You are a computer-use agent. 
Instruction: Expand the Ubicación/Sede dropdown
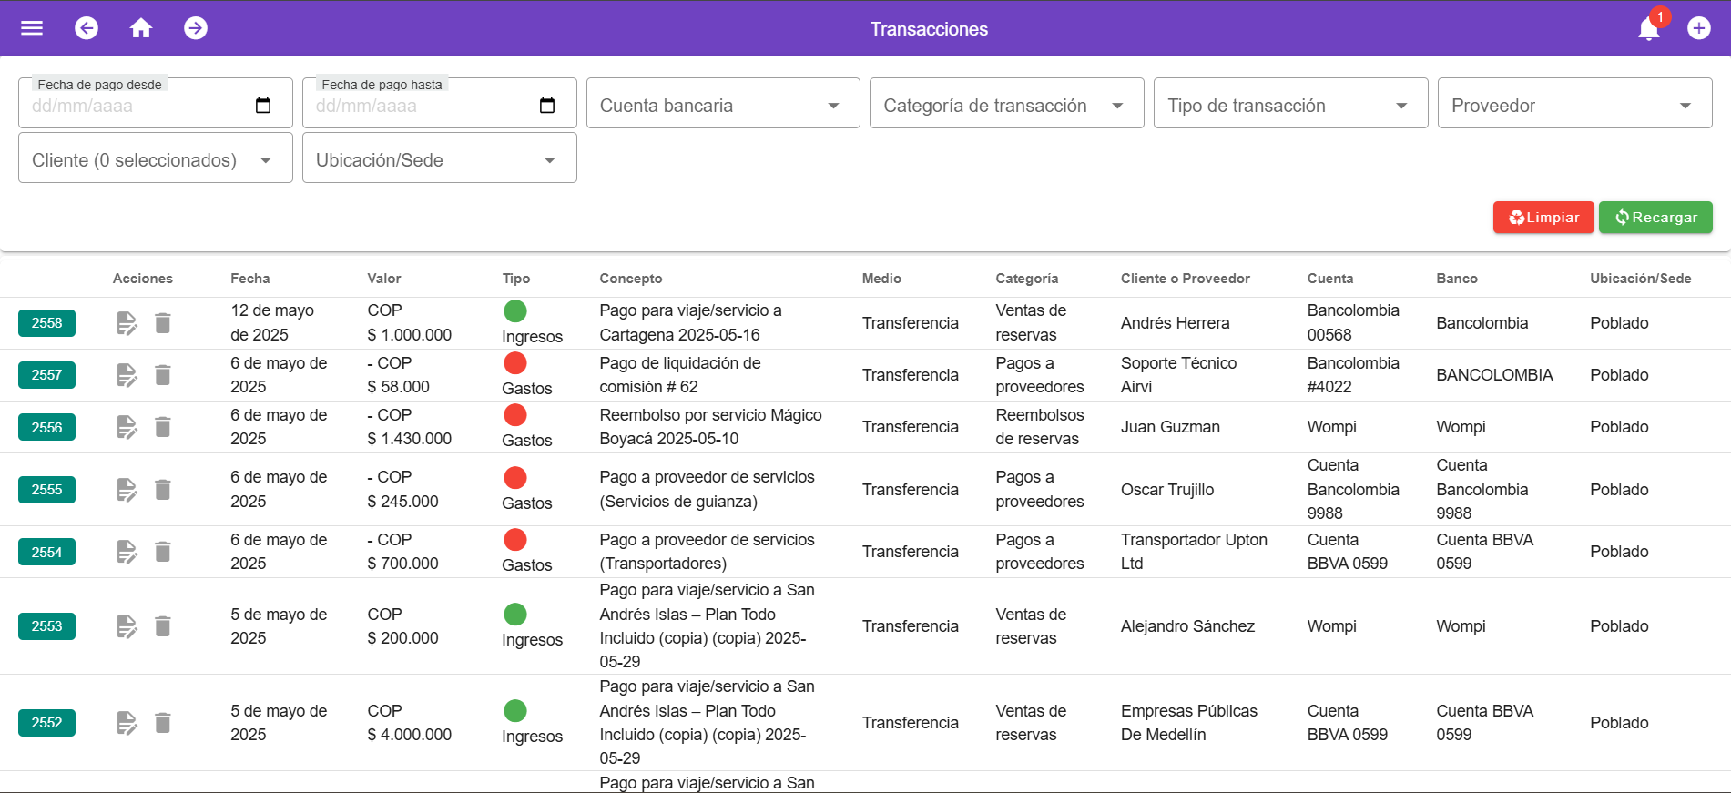[439, 160]
